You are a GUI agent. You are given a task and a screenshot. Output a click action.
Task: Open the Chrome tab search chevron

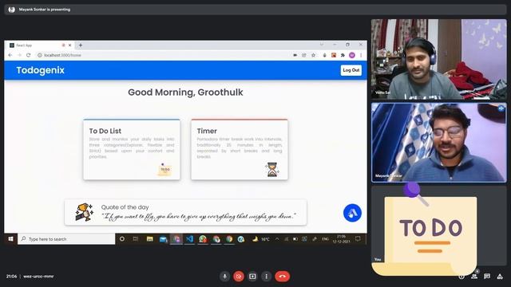coord(322,45)
